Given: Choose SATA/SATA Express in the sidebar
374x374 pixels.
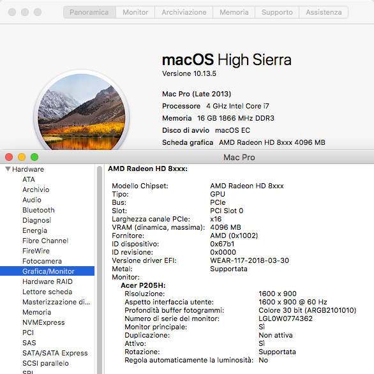Looking at the screenshot, I should coord(55,353).
